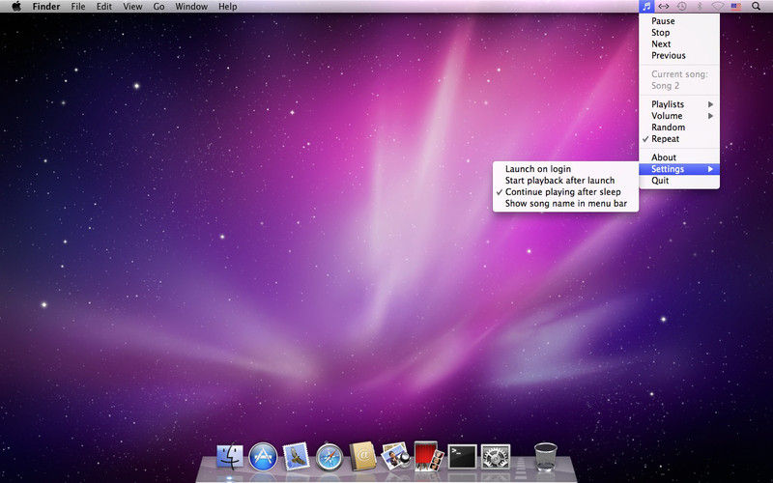Image resolution: width=773 pixels, height=483 pixels.
Task: Open the Go menu
Action: [x=158, y=7]
